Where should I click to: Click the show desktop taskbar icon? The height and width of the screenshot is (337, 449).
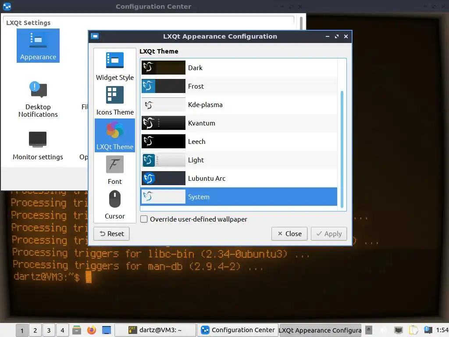click(x=107, y=330)
